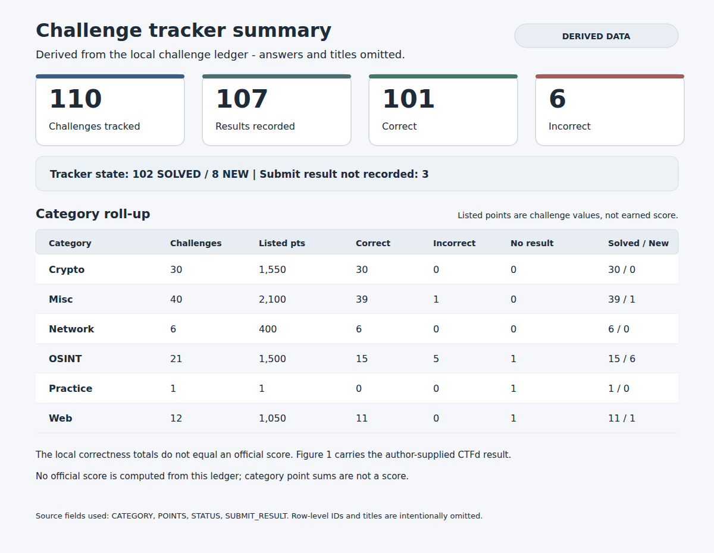This screenshot has height=553, width=714.
Task: Select the Practice category row label
Action: 70,388
